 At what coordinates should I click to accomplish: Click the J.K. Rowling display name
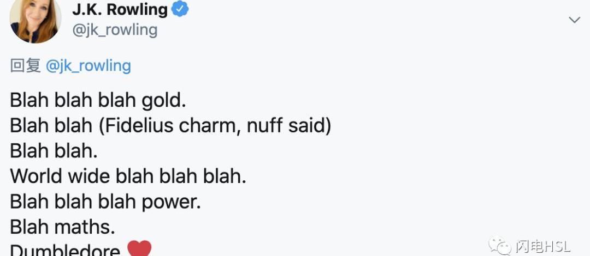click(x=120, y=9)
